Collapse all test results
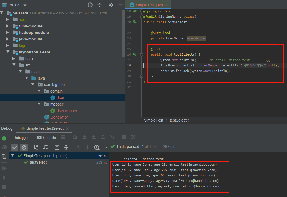The image size is (287, 197). coord(66,147)
